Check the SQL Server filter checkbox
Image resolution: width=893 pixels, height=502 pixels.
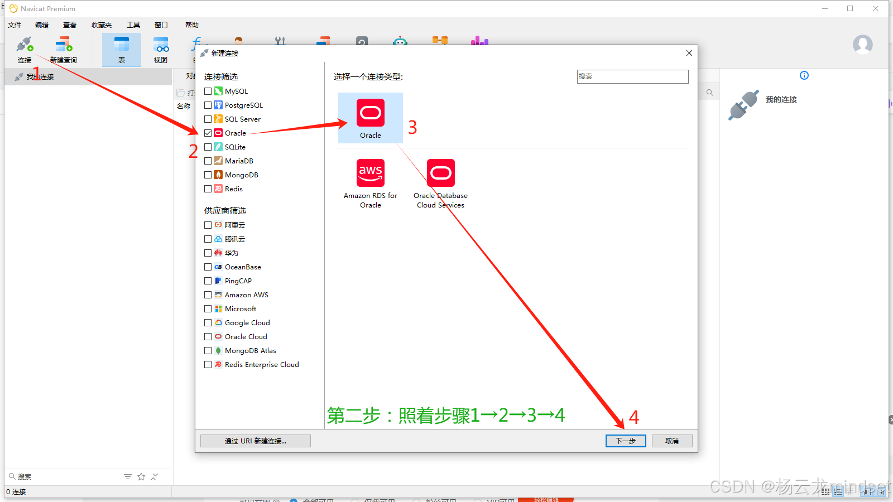pyautogui.click(x=208, y=119)
